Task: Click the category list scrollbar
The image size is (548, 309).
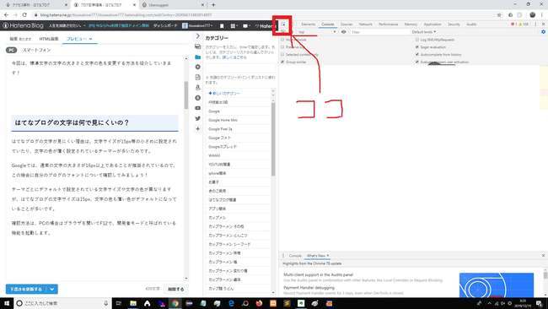Action: pos(273,138)
